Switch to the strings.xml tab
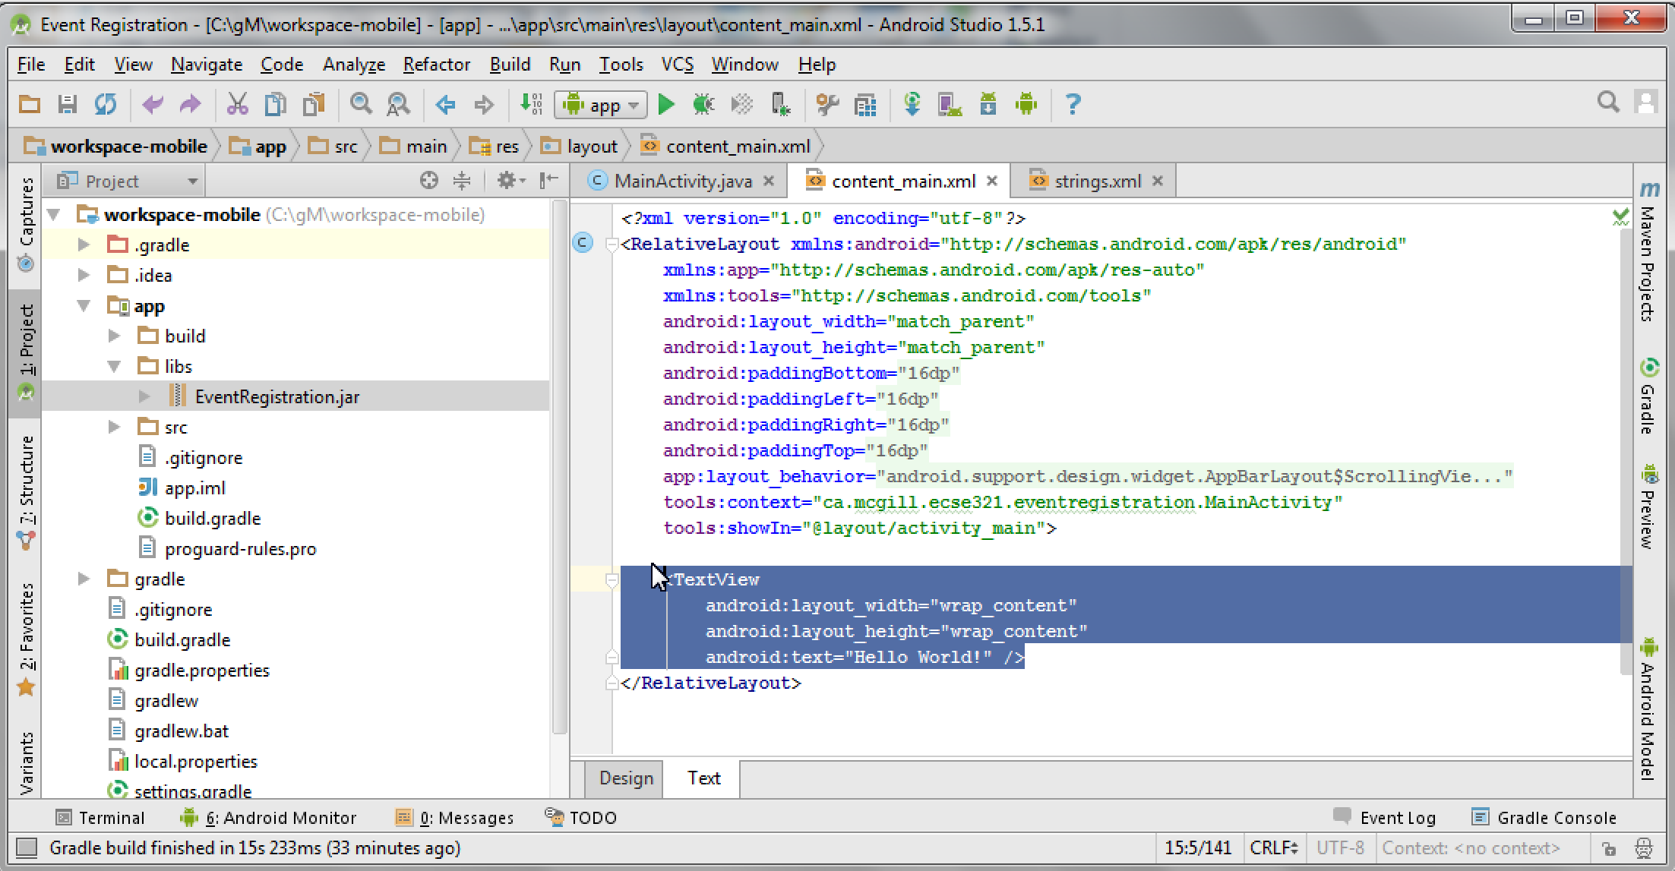This screenshot has height=871, width=1675. pyautogui.click(x=1096, y=181)
